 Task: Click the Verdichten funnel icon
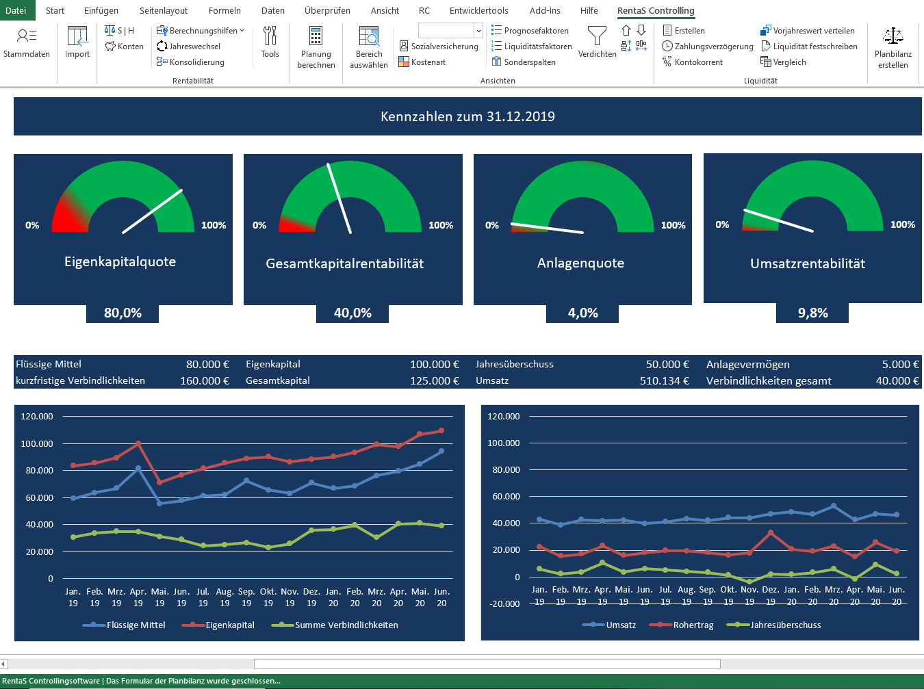click(597, 36)
